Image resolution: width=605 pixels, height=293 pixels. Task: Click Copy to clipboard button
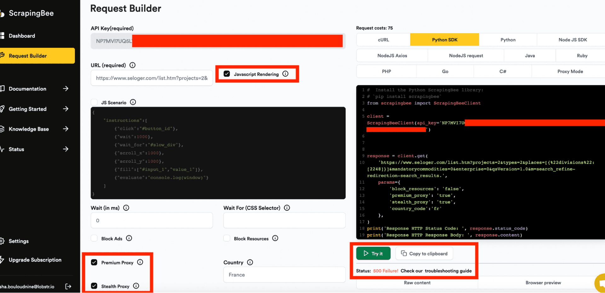pos(424,253)
